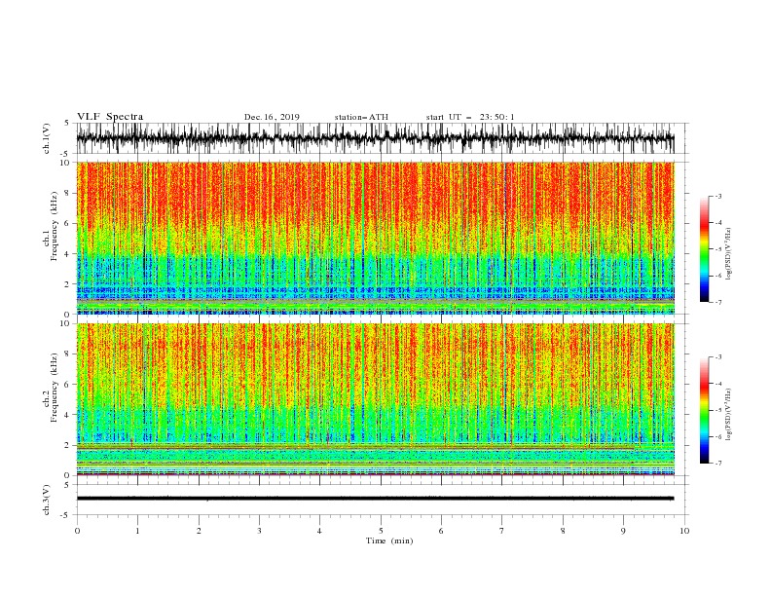
Task: Click time axis tick label 9
Action: [623, 531]
